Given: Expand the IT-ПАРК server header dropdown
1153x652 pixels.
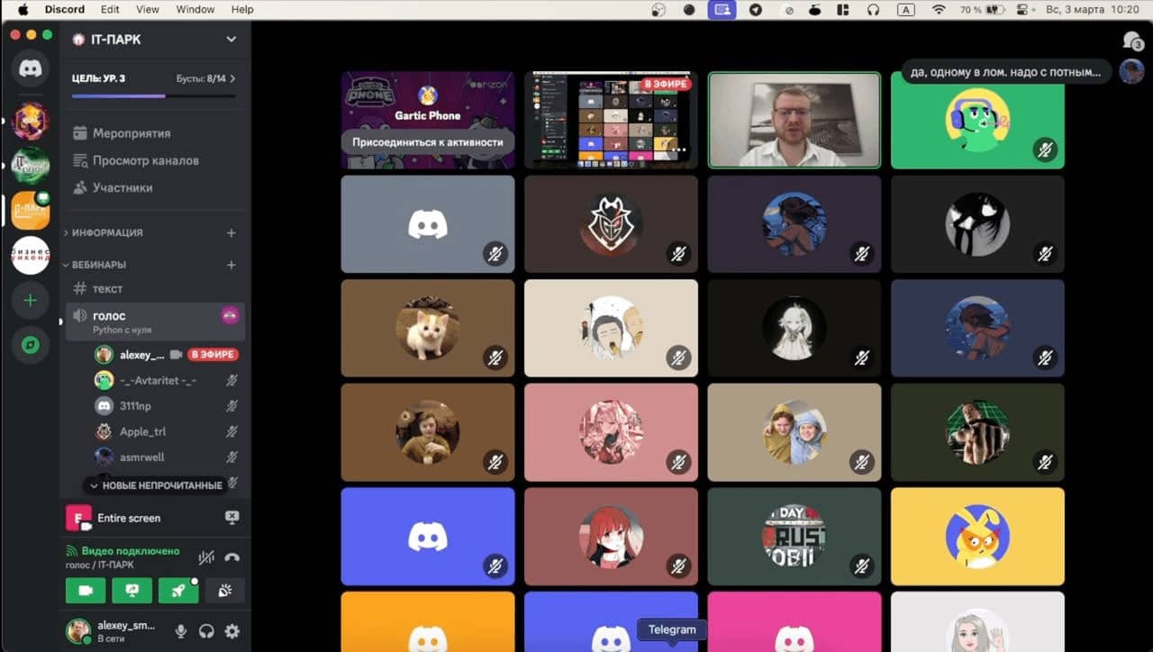Looking at the screenshot, I should click(x=232, y=40).
